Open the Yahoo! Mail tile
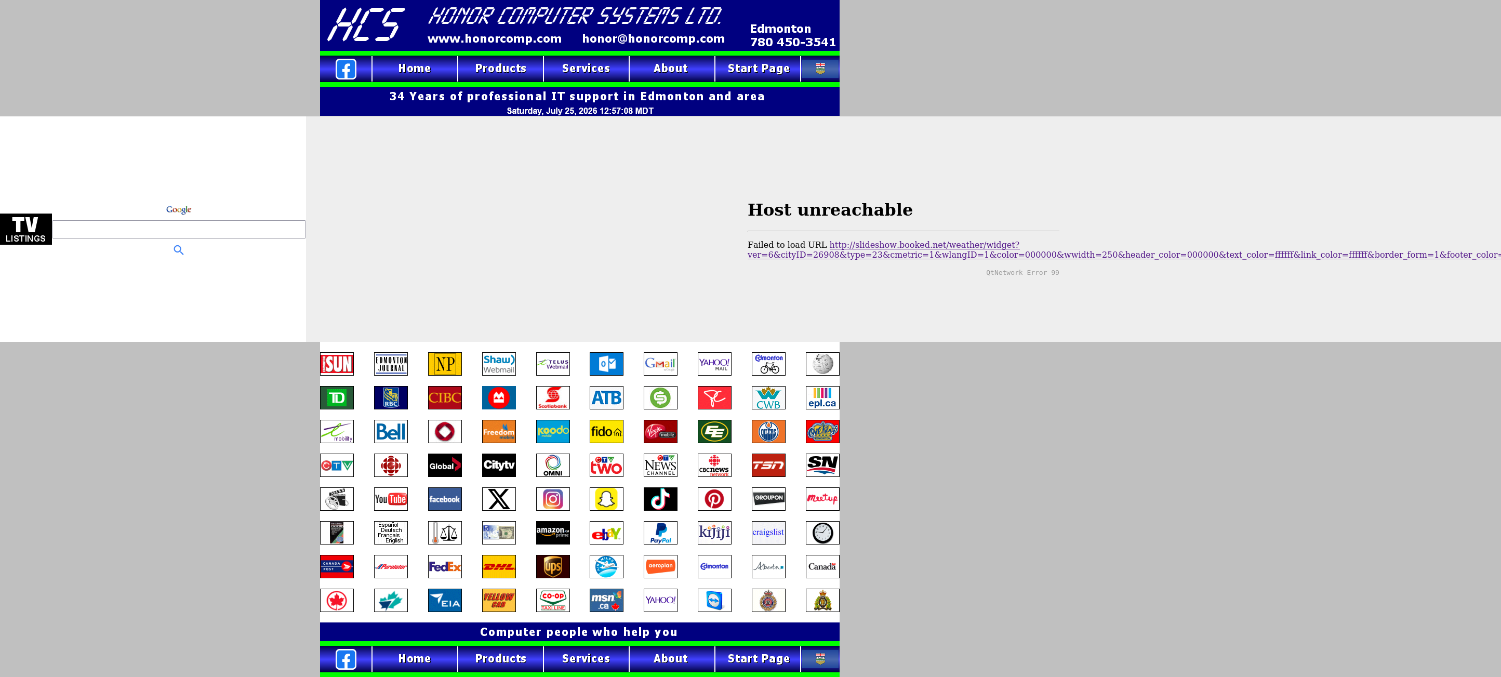The image size is (1501, 677). pos(714,364)
